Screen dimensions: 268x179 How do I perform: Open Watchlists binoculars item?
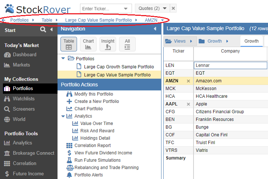point(24,99)
